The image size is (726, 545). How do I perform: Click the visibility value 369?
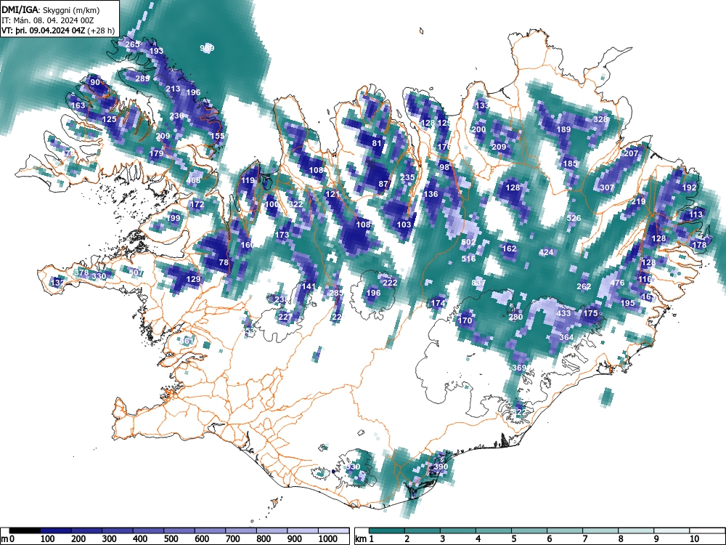click(519, 368)
